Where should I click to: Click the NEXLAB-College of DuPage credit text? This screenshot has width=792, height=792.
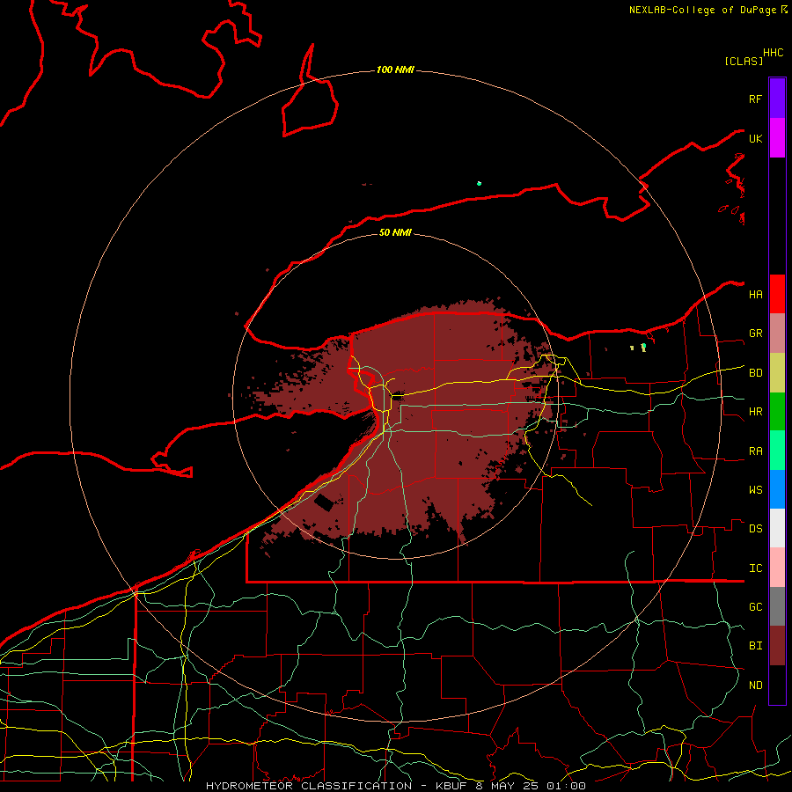point(702,10)
